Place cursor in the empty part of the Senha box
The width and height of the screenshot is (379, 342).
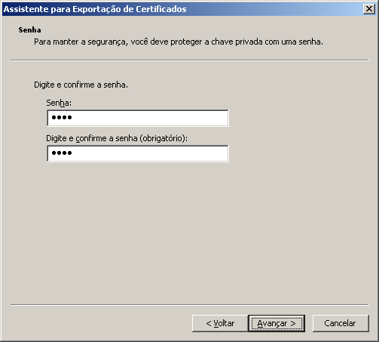click(x=151, y=118)
